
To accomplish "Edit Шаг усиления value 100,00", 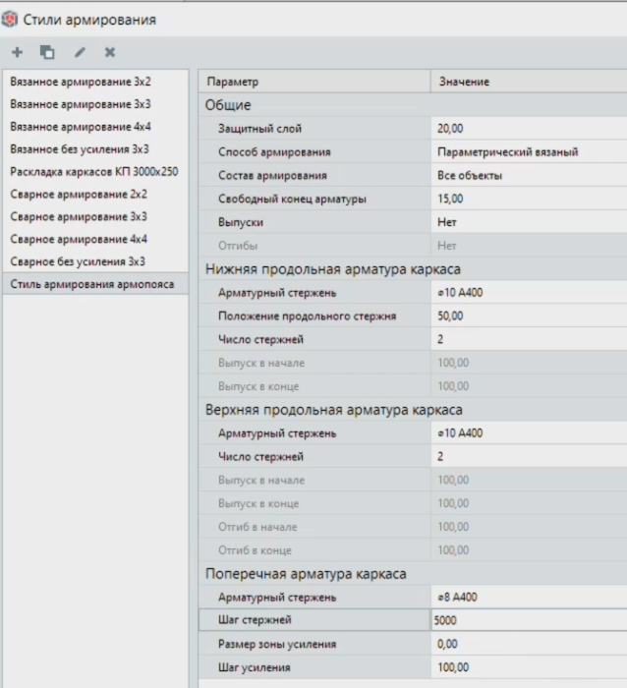I will [x=529, y=667].
